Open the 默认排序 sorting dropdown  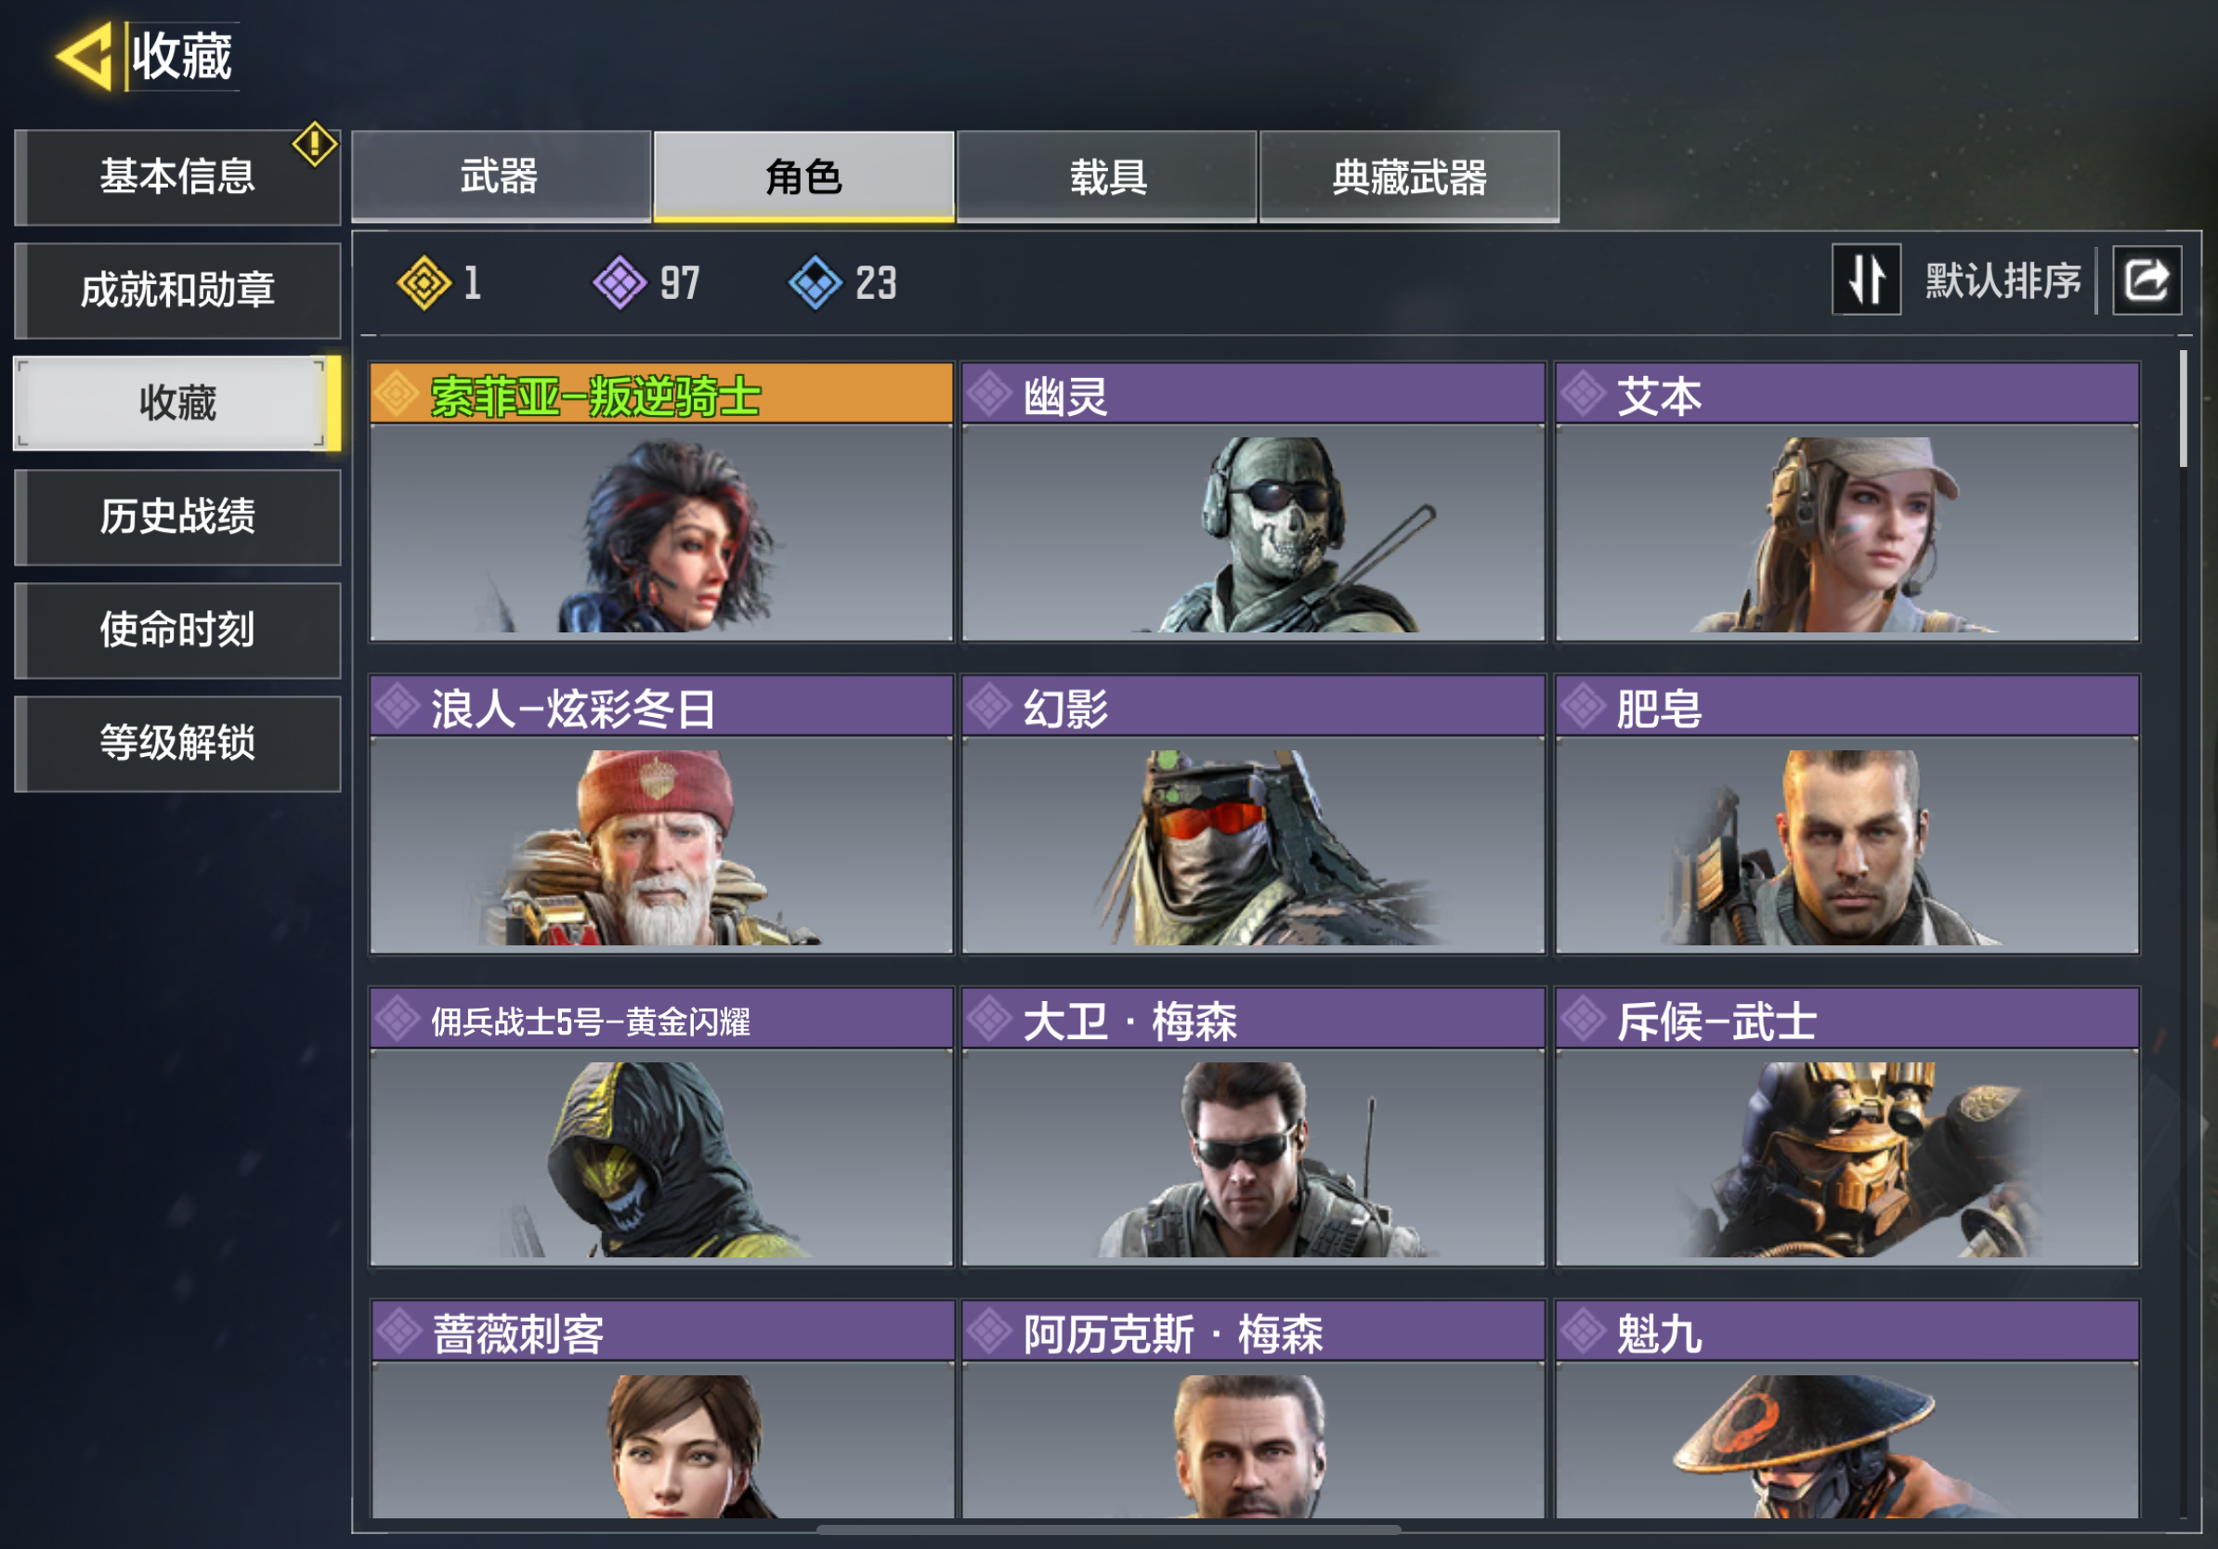2003,281
